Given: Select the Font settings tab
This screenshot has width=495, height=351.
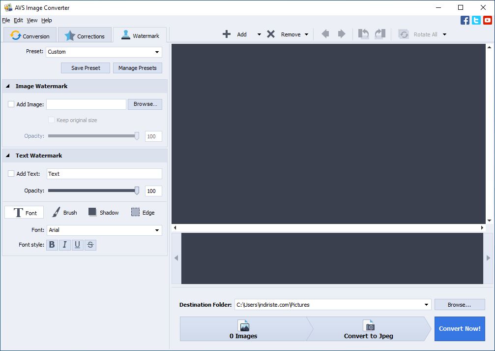Looking at the screenshot, I should [x=24, y=213].
